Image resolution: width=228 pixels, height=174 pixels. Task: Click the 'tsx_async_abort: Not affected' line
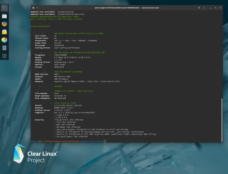(71, 137)
